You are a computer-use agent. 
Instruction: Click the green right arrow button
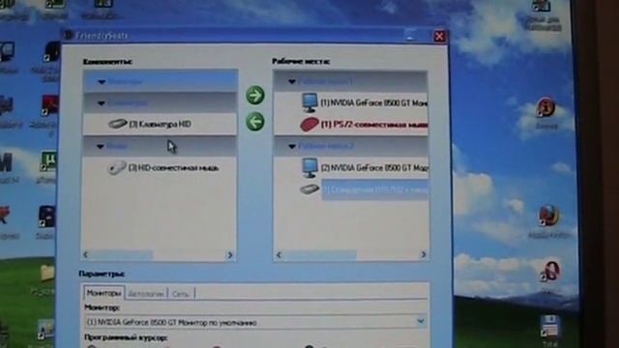[255, 95]
